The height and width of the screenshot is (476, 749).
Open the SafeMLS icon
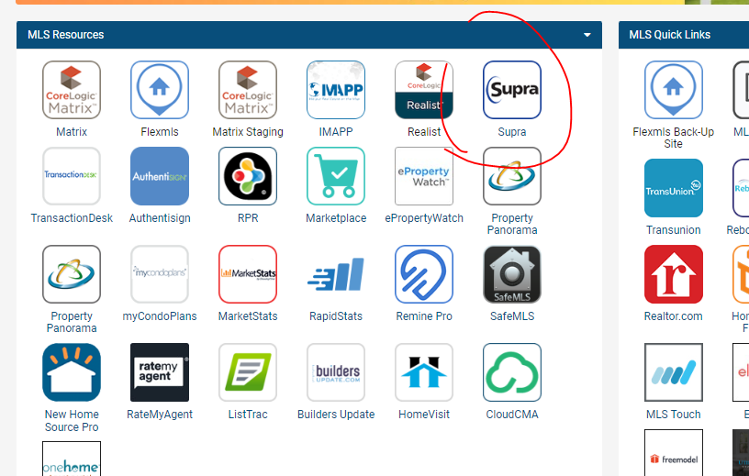[511, 274]
